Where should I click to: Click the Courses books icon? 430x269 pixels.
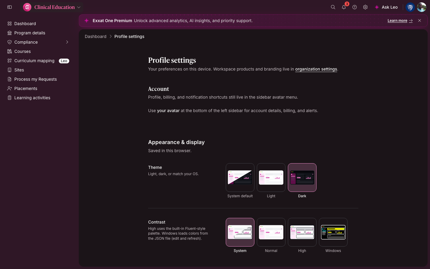[10, 51]
